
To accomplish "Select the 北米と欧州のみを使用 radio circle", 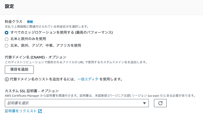I will tap(6, 39).
